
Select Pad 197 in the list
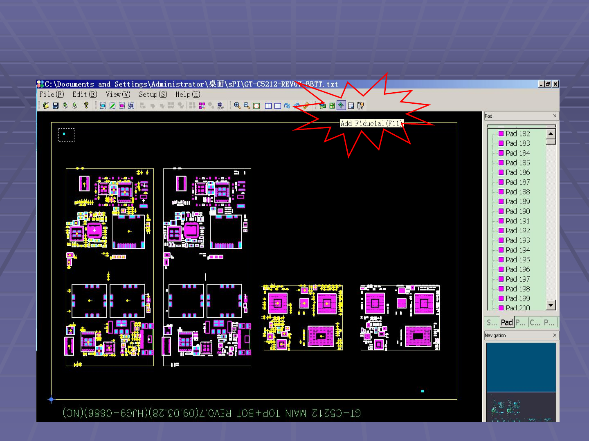tap(518, 279)
